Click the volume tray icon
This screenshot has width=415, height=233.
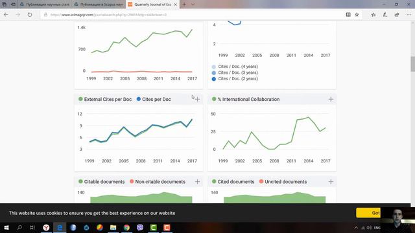[369, 227]
